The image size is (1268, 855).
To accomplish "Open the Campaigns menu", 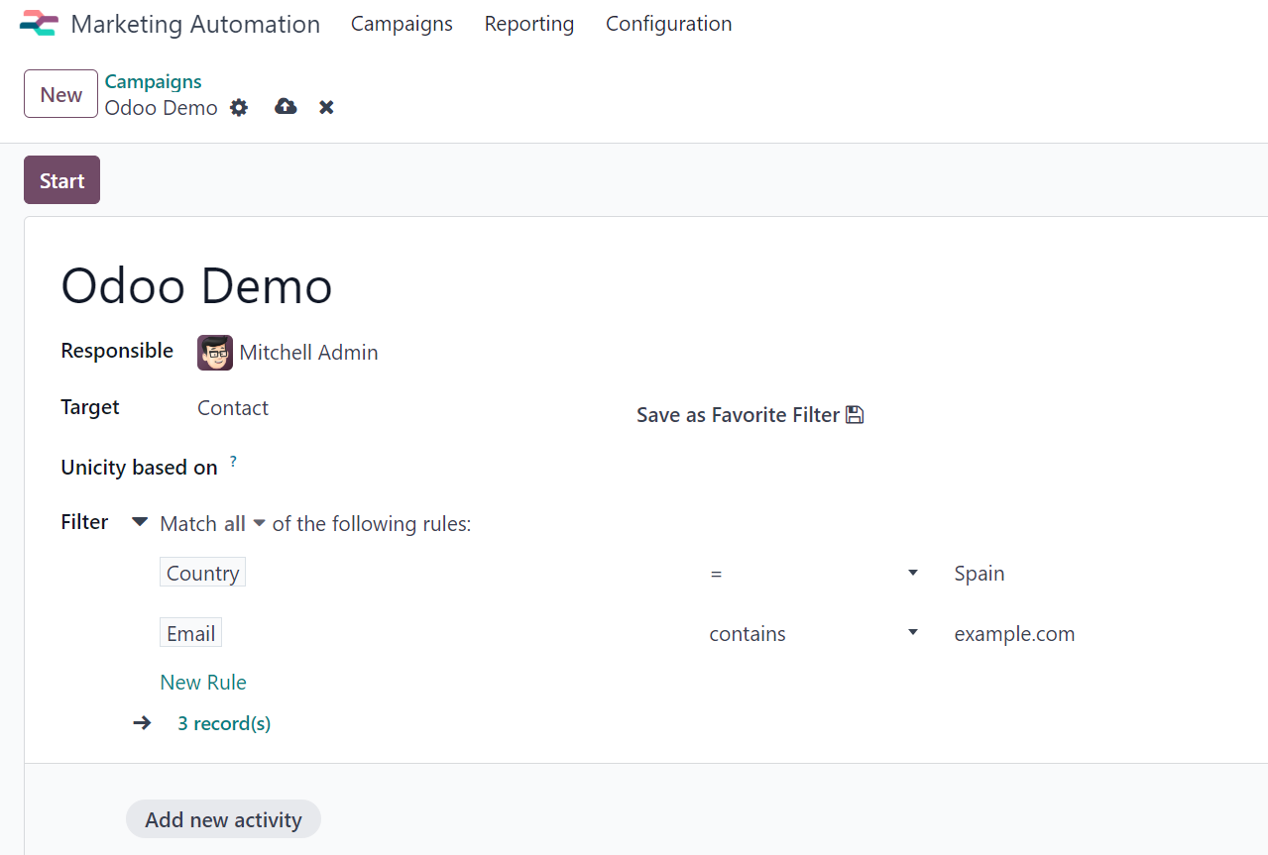I will 402,24.
